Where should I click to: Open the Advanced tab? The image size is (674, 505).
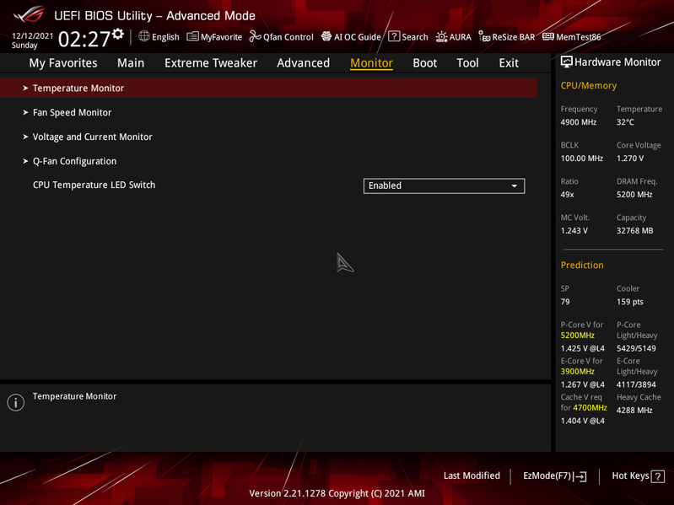click(x=304, y=63)
